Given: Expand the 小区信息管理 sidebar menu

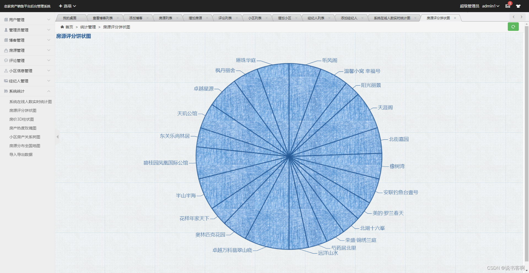Looking at the screenshot, I should (27, 71).
